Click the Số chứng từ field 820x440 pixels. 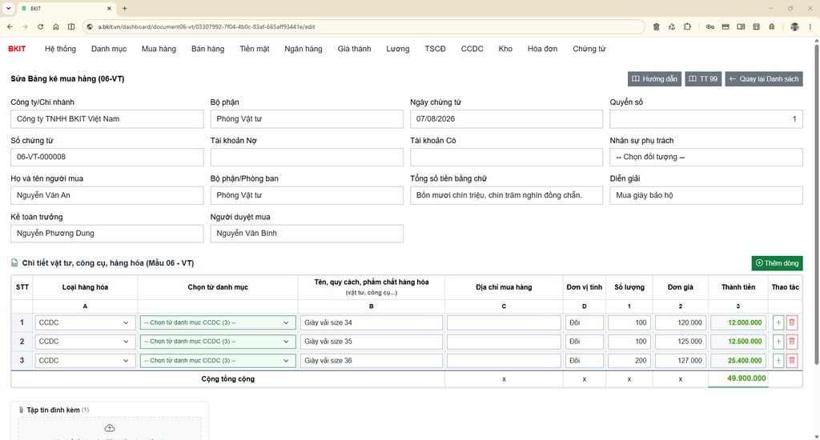pos(107,157)
